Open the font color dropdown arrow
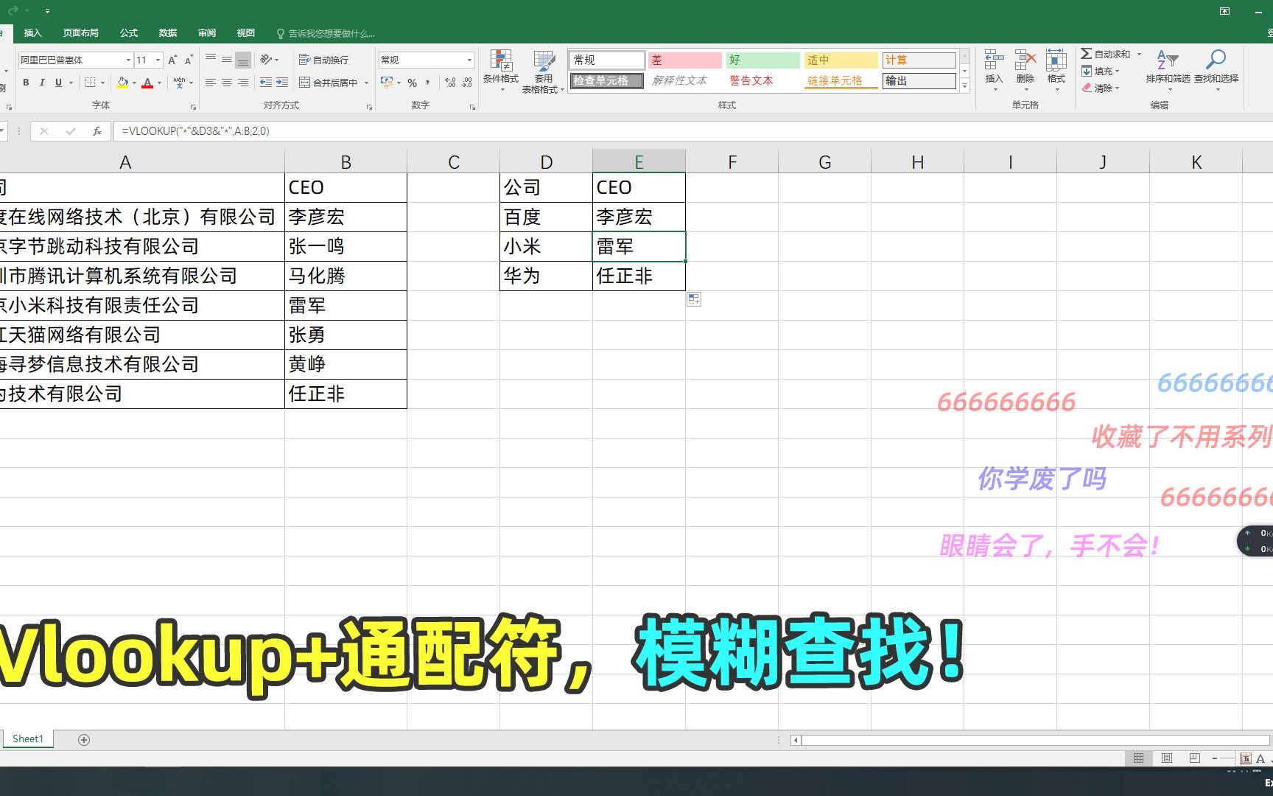 159,83
